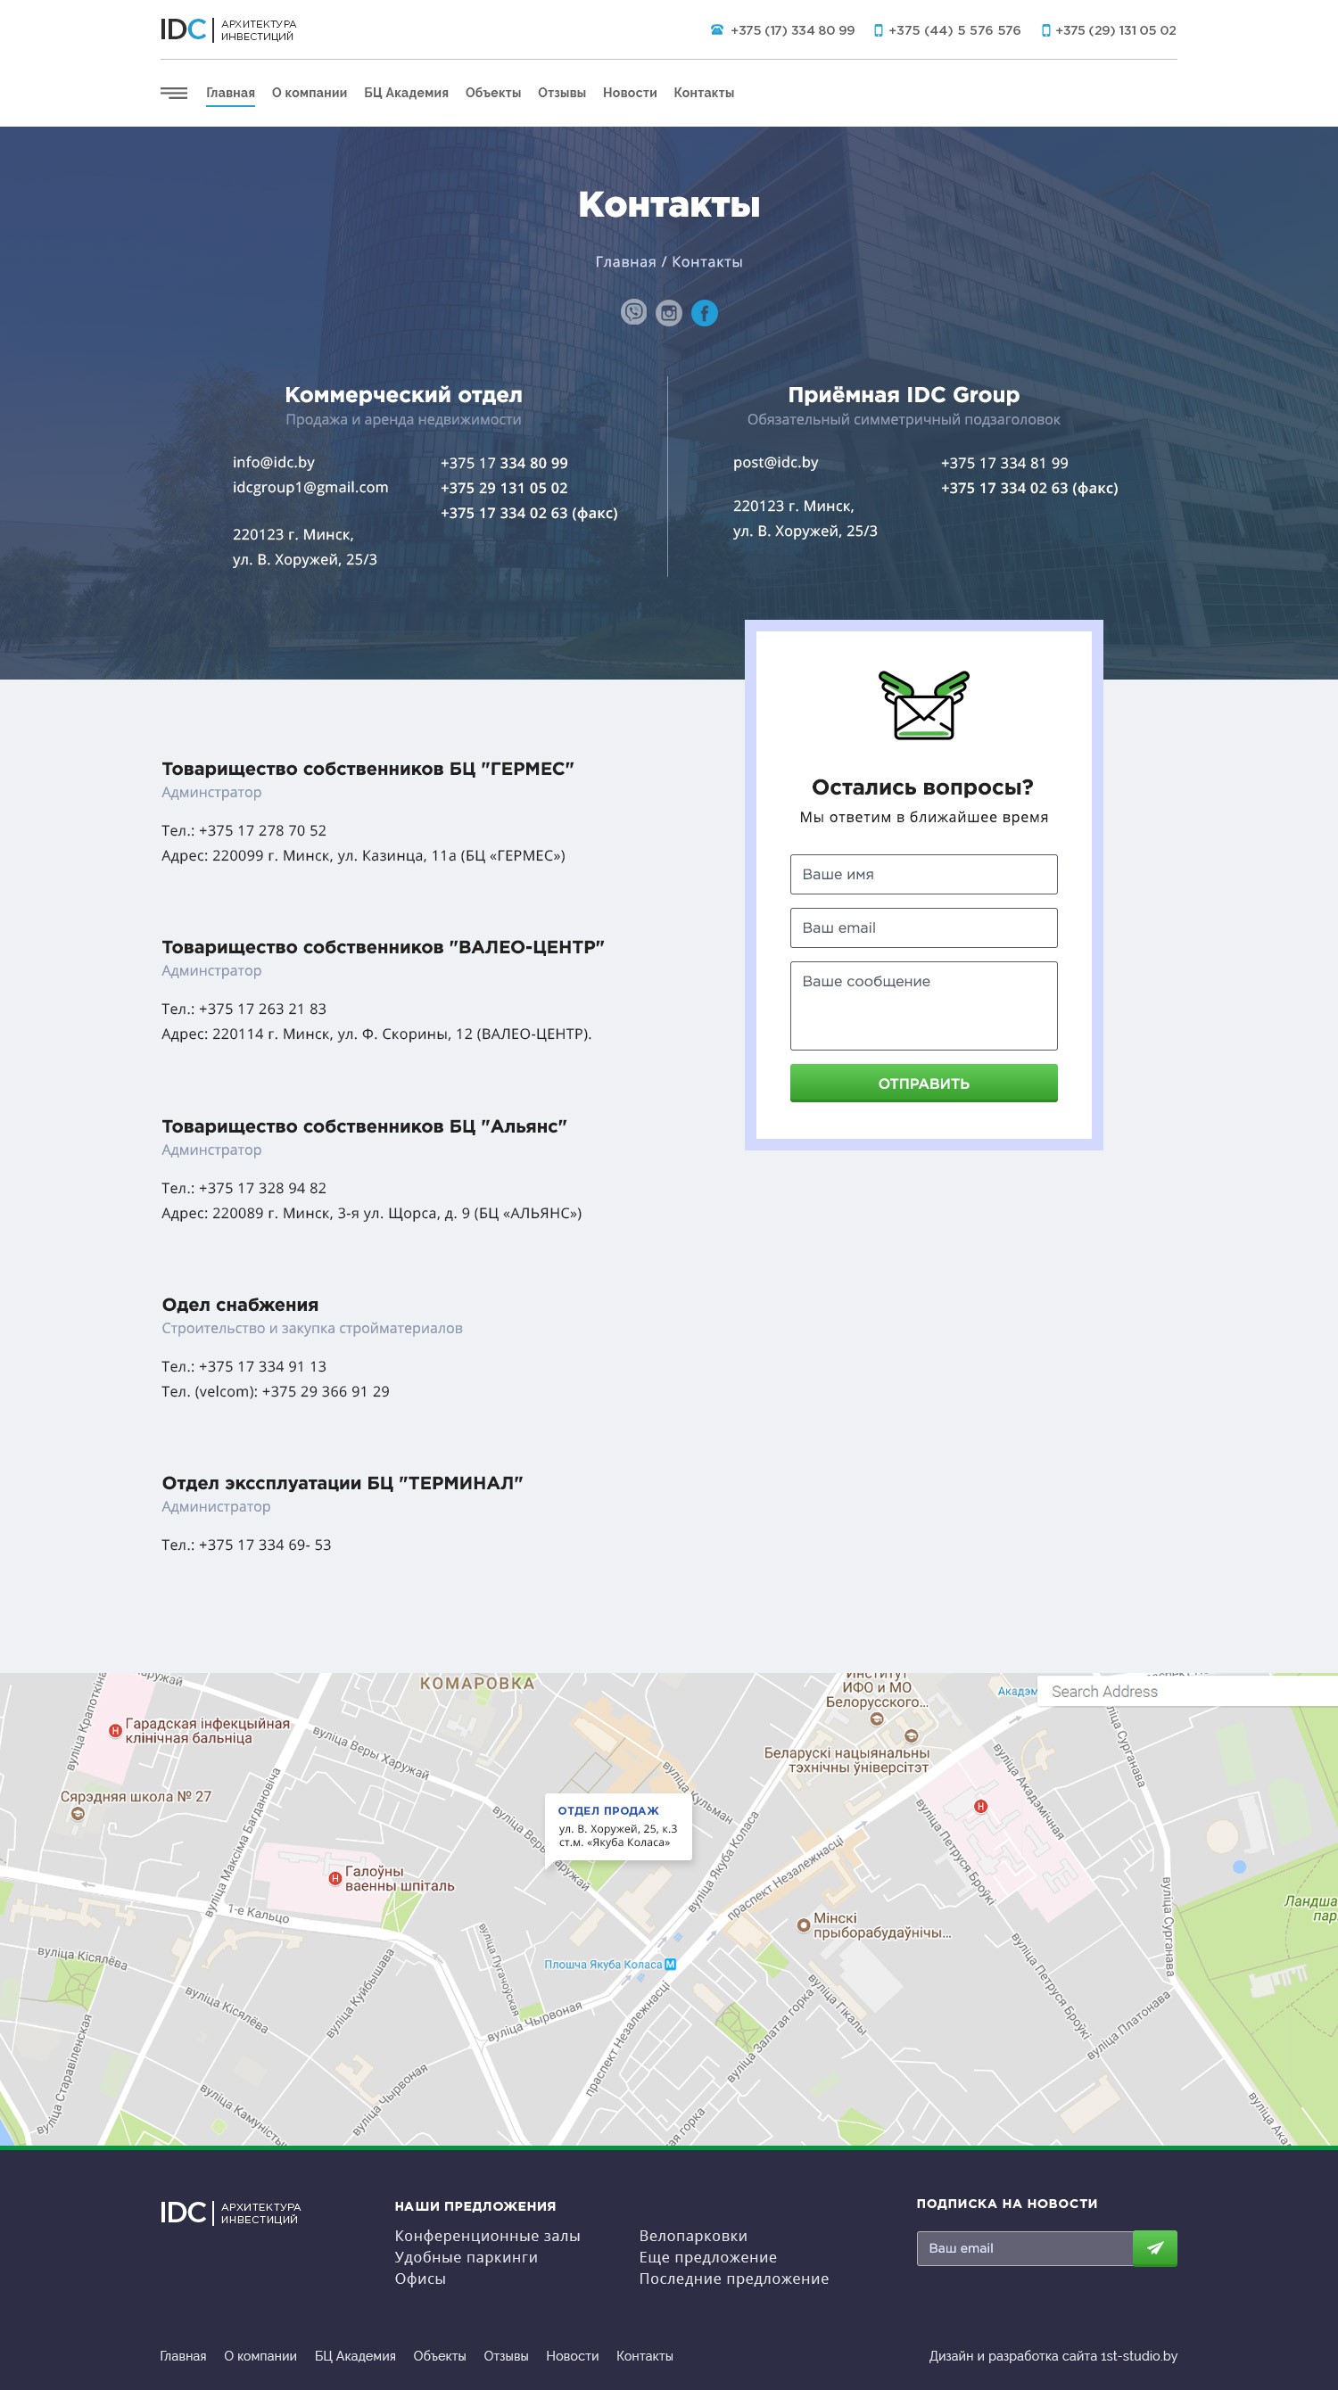
Task: Open the Instagram social icon
Action: point(668,313)
